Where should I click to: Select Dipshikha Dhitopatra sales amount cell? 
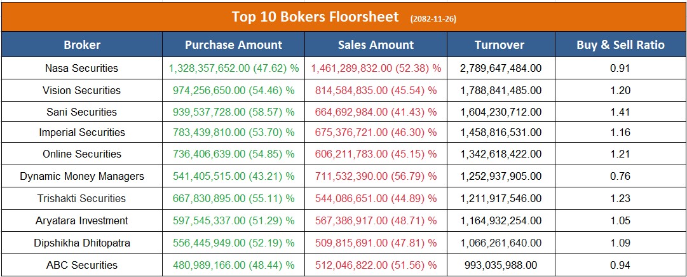[376, 243]
